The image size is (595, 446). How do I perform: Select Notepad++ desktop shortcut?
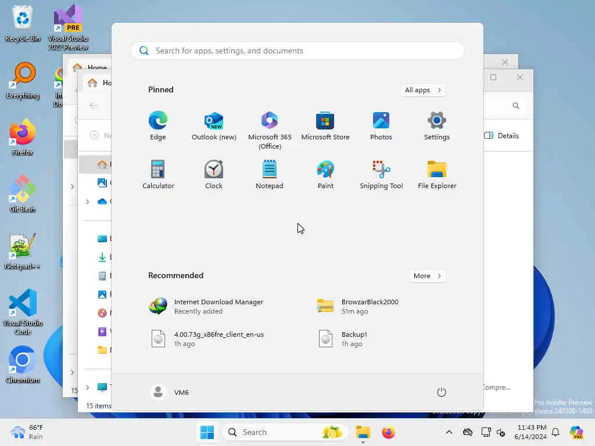coord(23,251)
